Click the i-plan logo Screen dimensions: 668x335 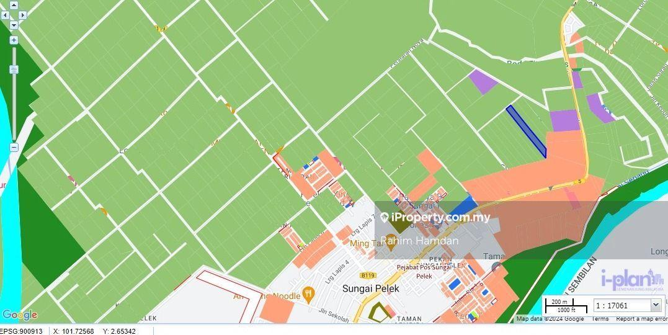point(632,280)
